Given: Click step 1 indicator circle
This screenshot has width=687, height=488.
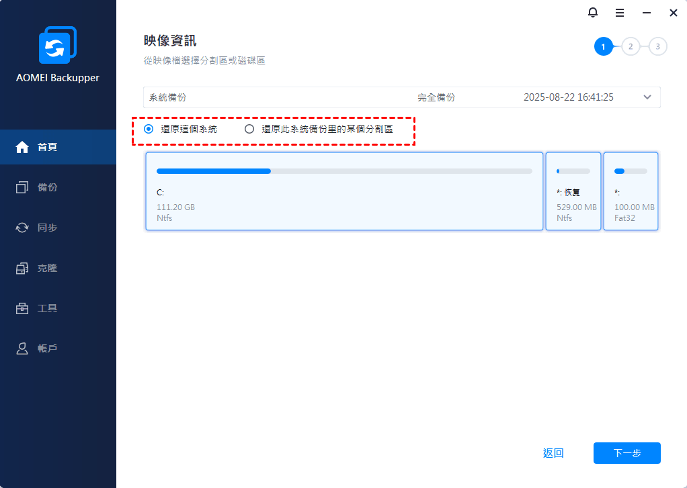Looking at the screenshot, I should coord(604,46).
